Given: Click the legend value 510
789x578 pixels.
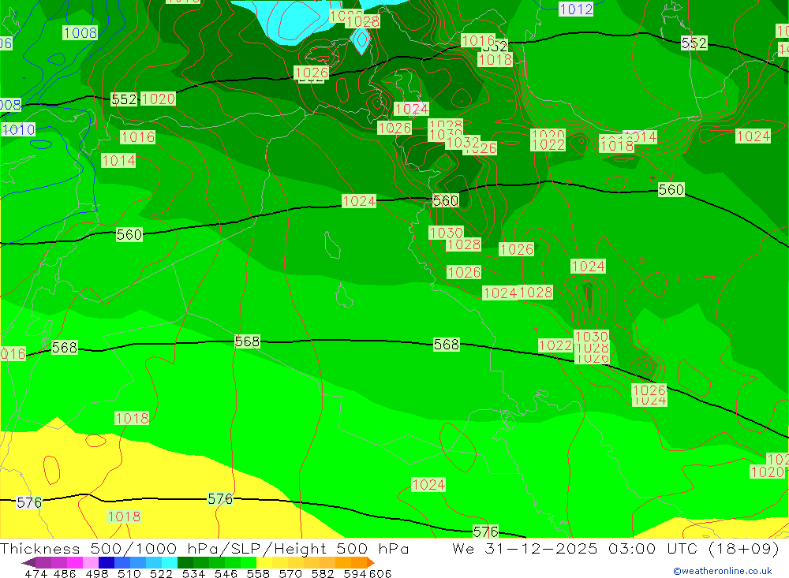Looking at the screenshot, I should pos(129,573).
